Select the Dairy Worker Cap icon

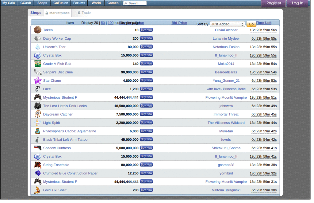tap(37, 38)
